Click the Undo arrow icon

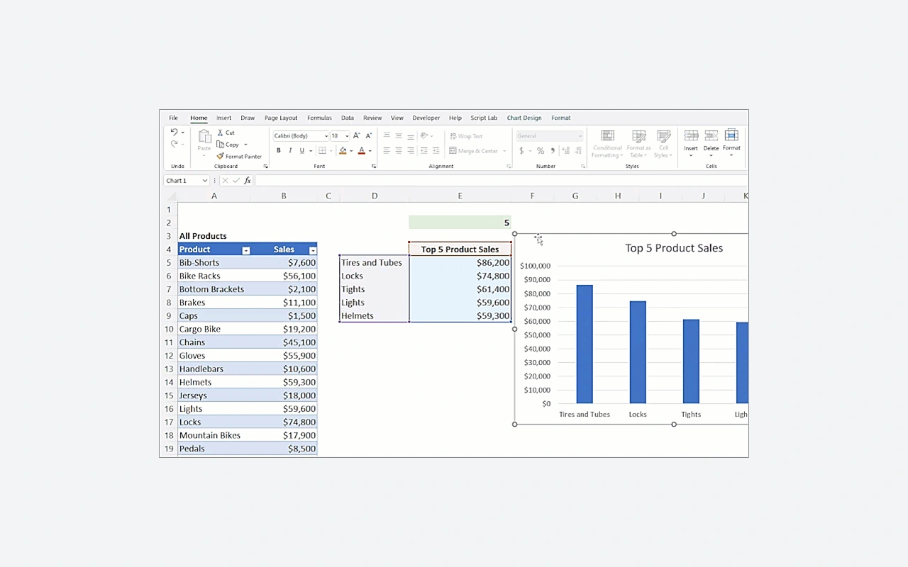pos(174,133)
